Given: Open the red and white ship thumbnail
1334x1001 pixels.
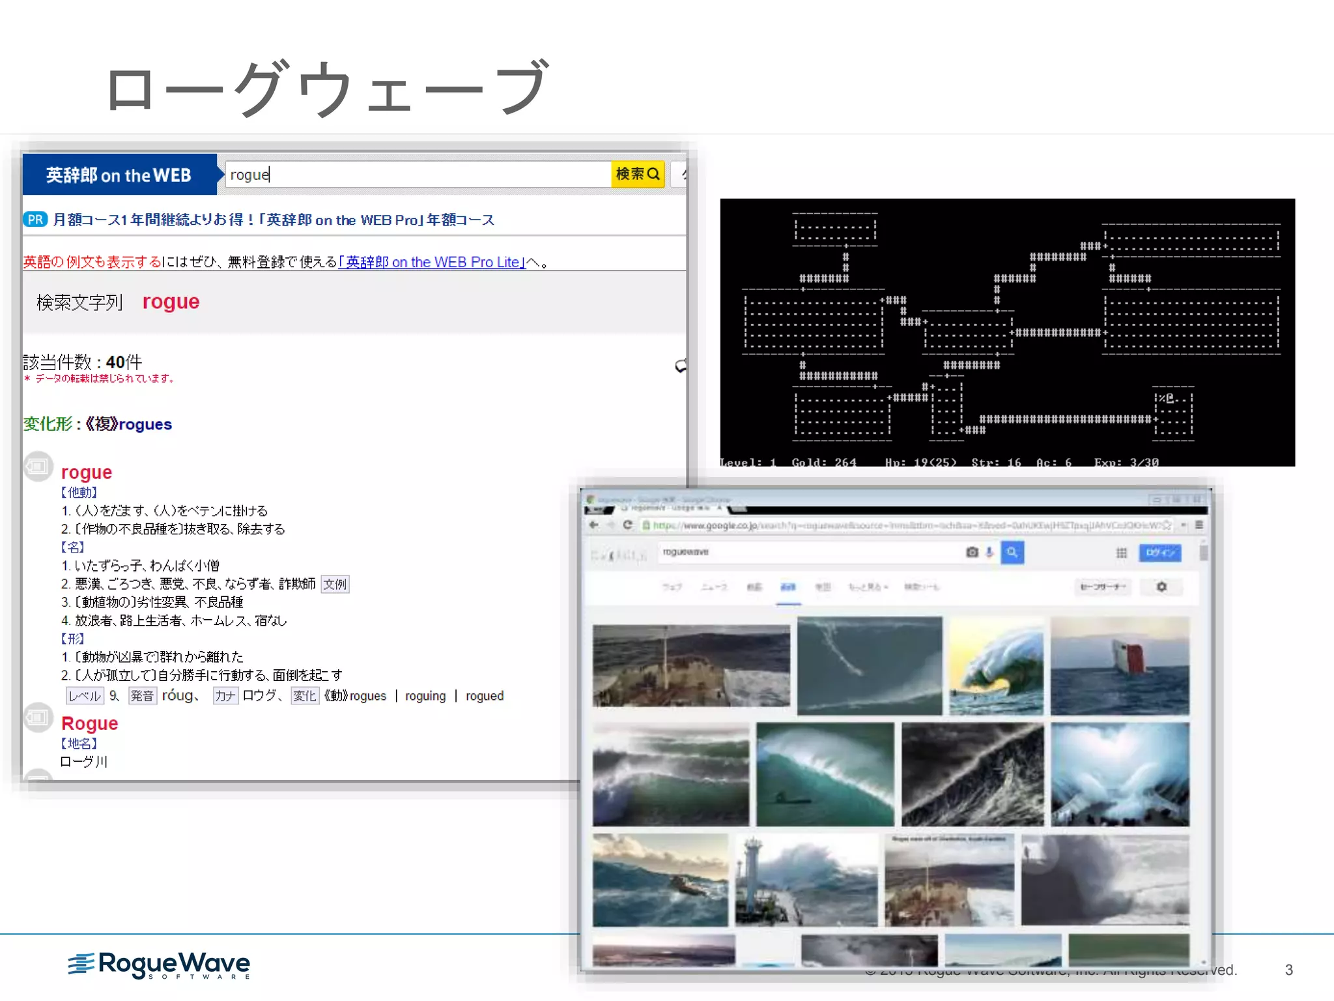Looking at the screenshot, I should [x=1120, y=666].
